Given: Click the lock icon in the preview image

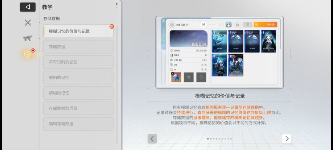Looking at the screenshot, I should [x=237, y=25].
